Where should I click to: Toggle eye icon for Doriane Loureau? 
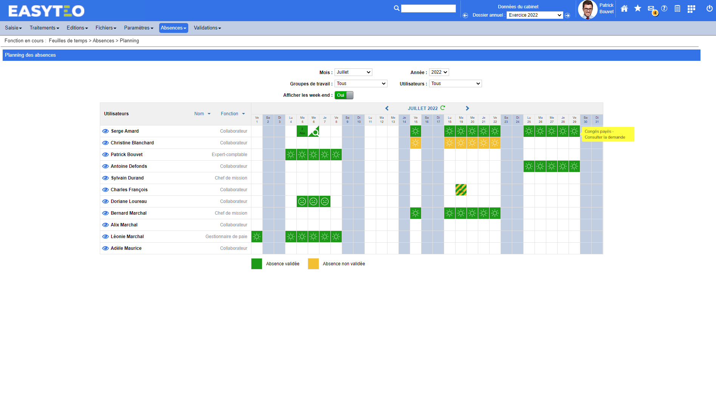[x=105, y=201]
